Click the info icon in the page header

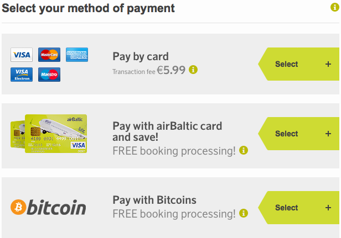click(x=335, y=7)
